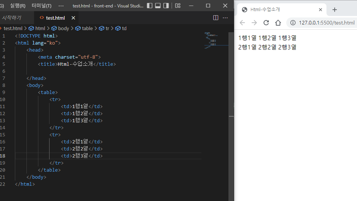Click 1행1열 cell in browser page

(x=247, y=38)
